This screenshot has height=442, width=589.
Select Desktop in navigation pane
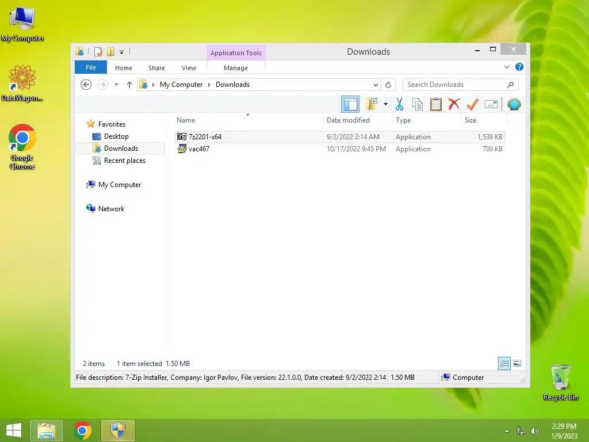click(116, 136)
